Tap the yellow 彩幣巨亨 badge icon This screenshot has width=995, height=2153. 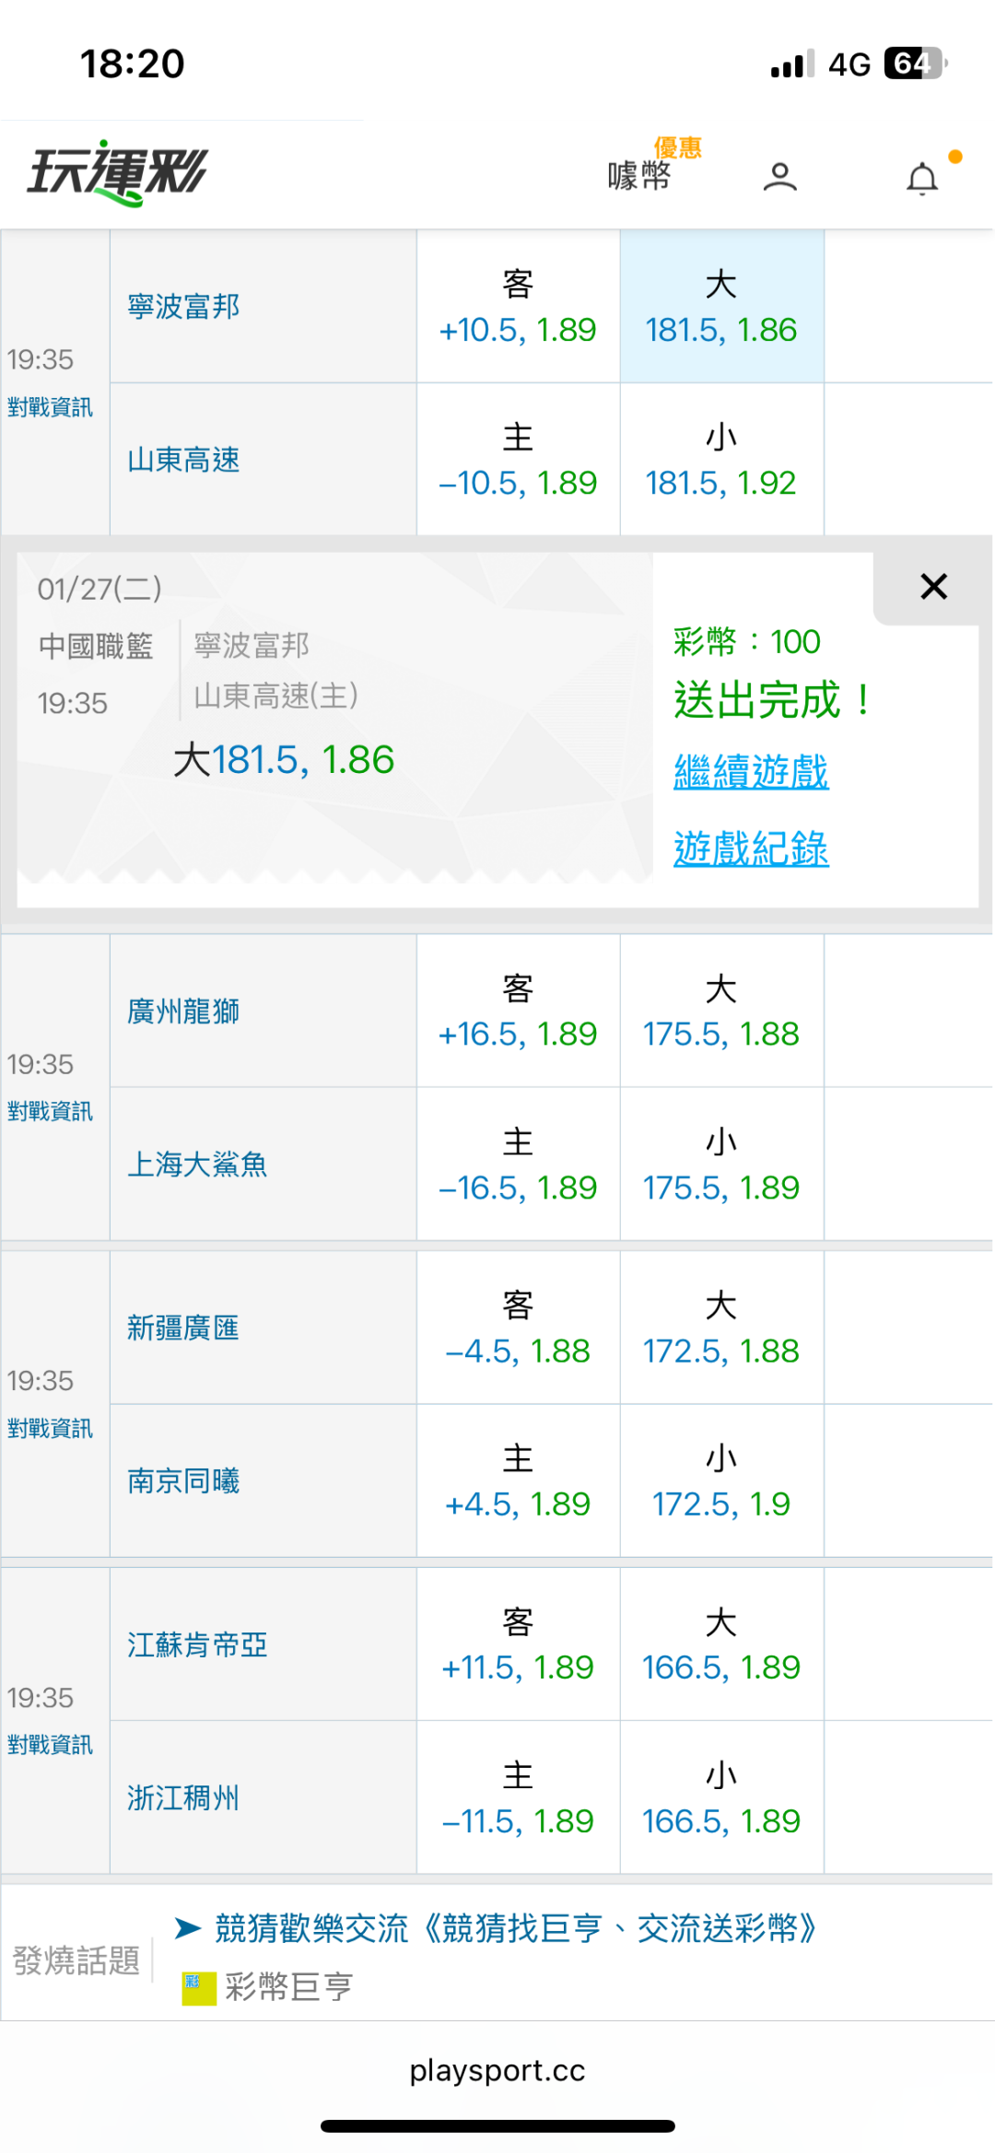click(198, 1987)
